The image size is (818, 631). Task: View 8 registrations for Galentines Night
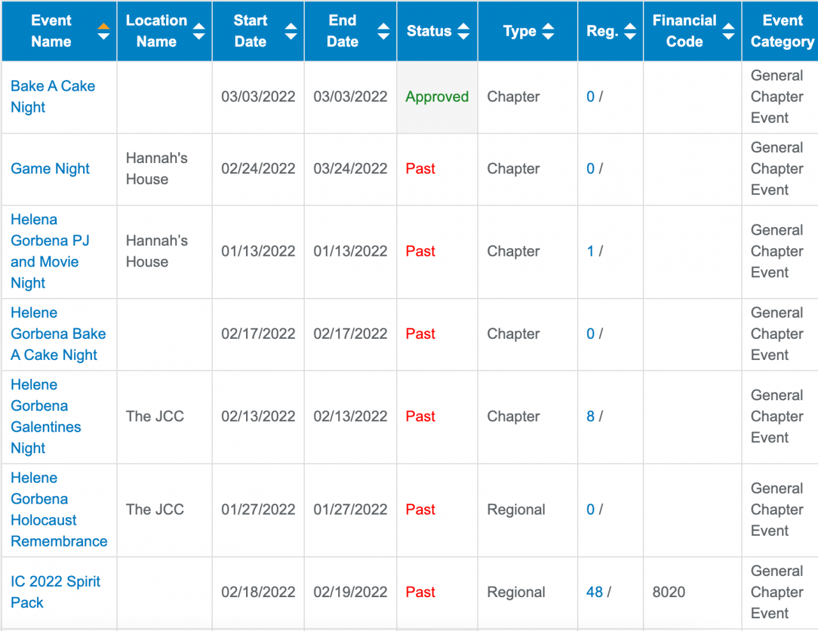pyautogui.click(x=590, y=416)
